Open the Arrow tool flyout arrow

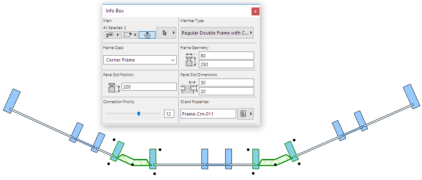pyautogui.click(x=174, y=33)
